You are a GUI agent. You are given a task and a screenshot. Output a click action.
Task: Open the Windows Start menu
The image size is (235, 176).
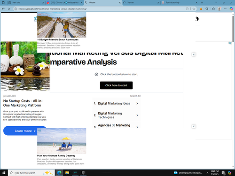4,173
